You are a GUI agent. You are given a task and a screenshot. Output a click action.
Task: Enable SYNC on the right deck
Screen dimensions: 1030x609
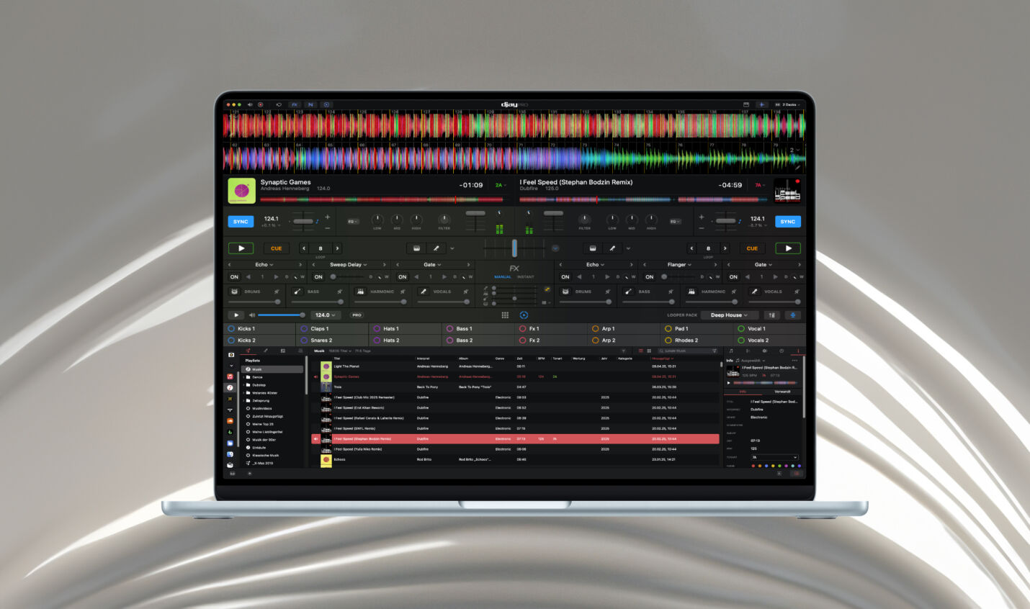click(788, 221)
